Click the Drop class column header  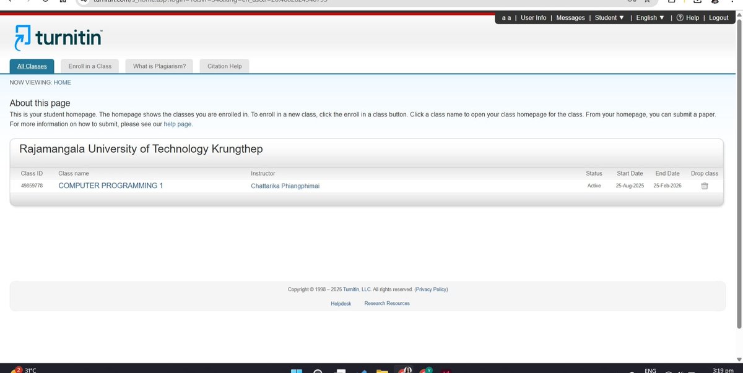[705, 173]
